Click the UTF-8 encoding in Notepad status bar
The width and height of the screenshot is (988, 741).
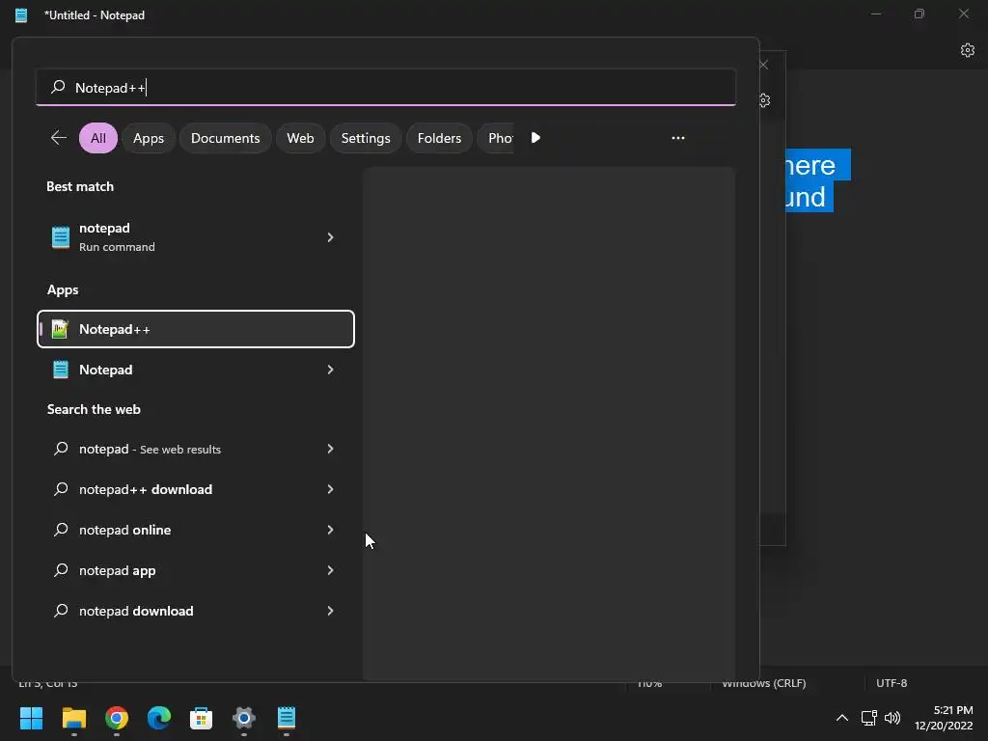pyautogui.click(x=891, y=683)
